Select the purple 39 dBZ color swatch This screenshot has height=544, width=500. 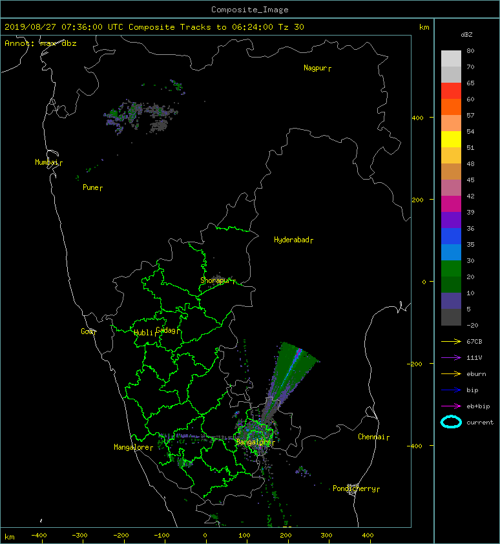[451, 220]
